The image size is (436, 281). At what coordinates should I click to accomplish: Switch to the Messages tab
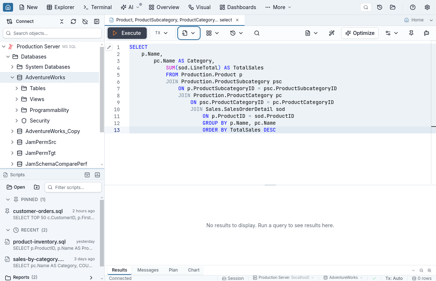[148, 270]
